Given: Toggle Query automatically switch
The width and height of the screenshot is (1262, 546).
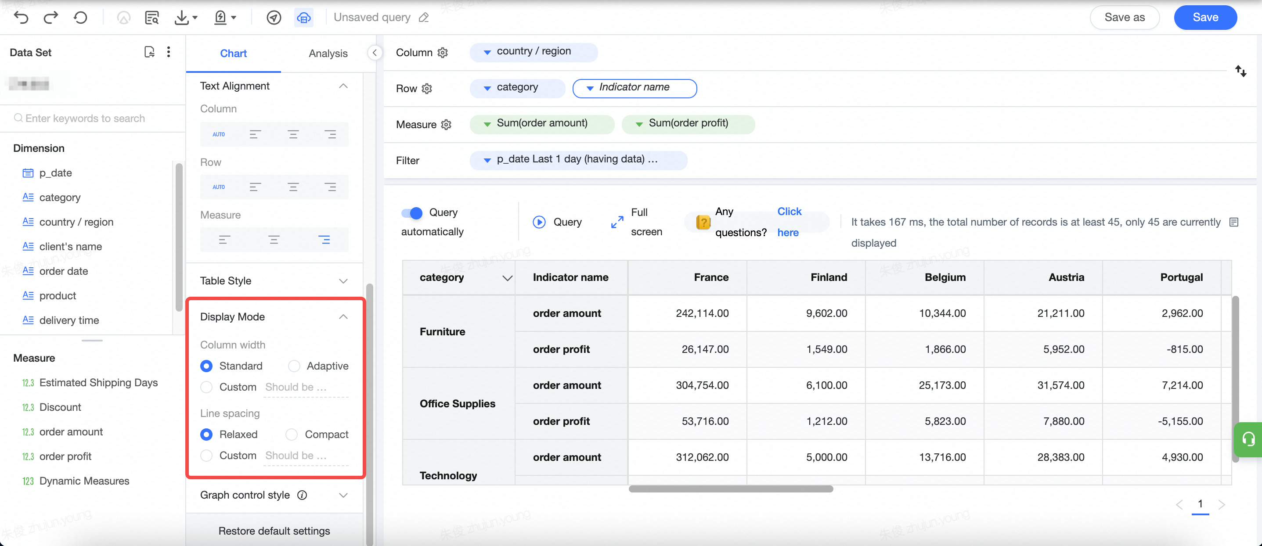Looking at the screenshot, I should [411, 213].
